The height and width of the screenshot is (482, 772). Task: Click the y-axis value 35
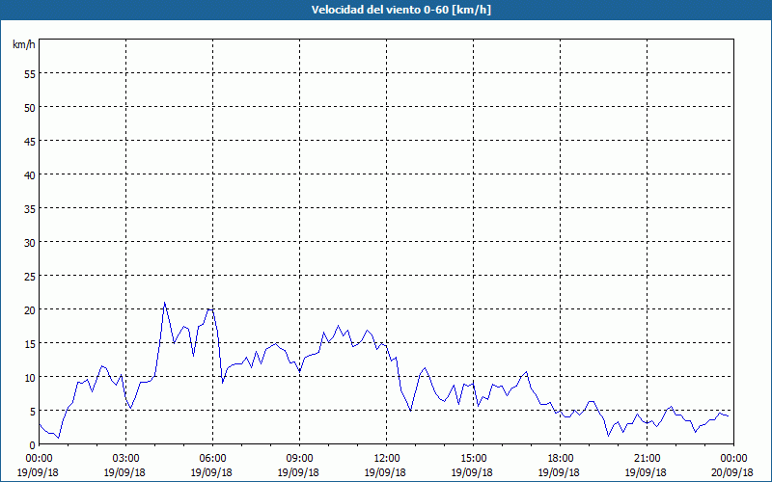pyautogui.click(x=30, y=209)
